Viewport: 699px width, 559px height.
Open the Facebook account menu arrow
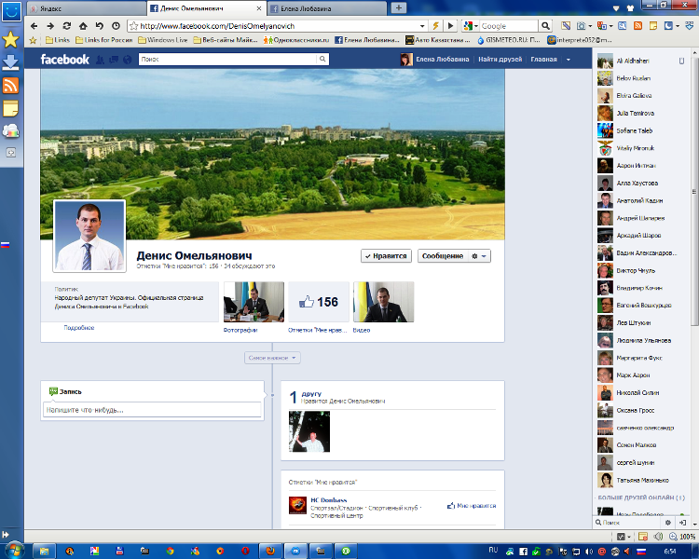coord(569,60)
